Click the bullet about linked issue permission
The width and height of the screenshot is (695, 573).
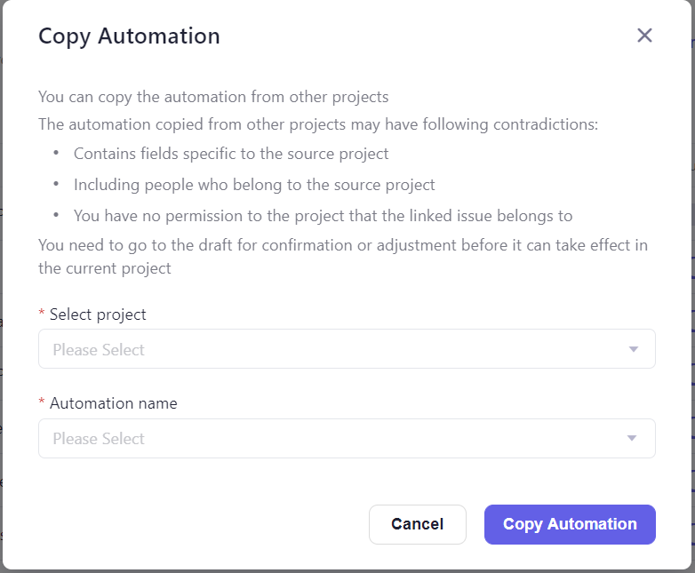pyautogui.click(x=323, y=216)
